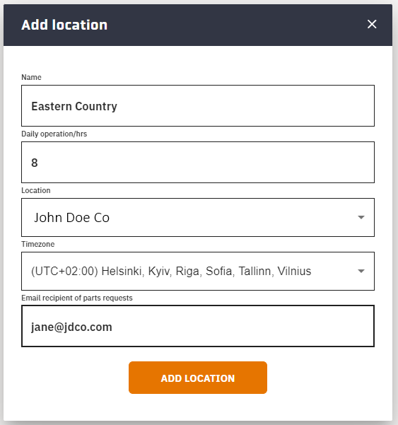This screenshot has height=425, width=398.
Task: Place cursor in jane@jdco.com text
Action: [71, 327]
